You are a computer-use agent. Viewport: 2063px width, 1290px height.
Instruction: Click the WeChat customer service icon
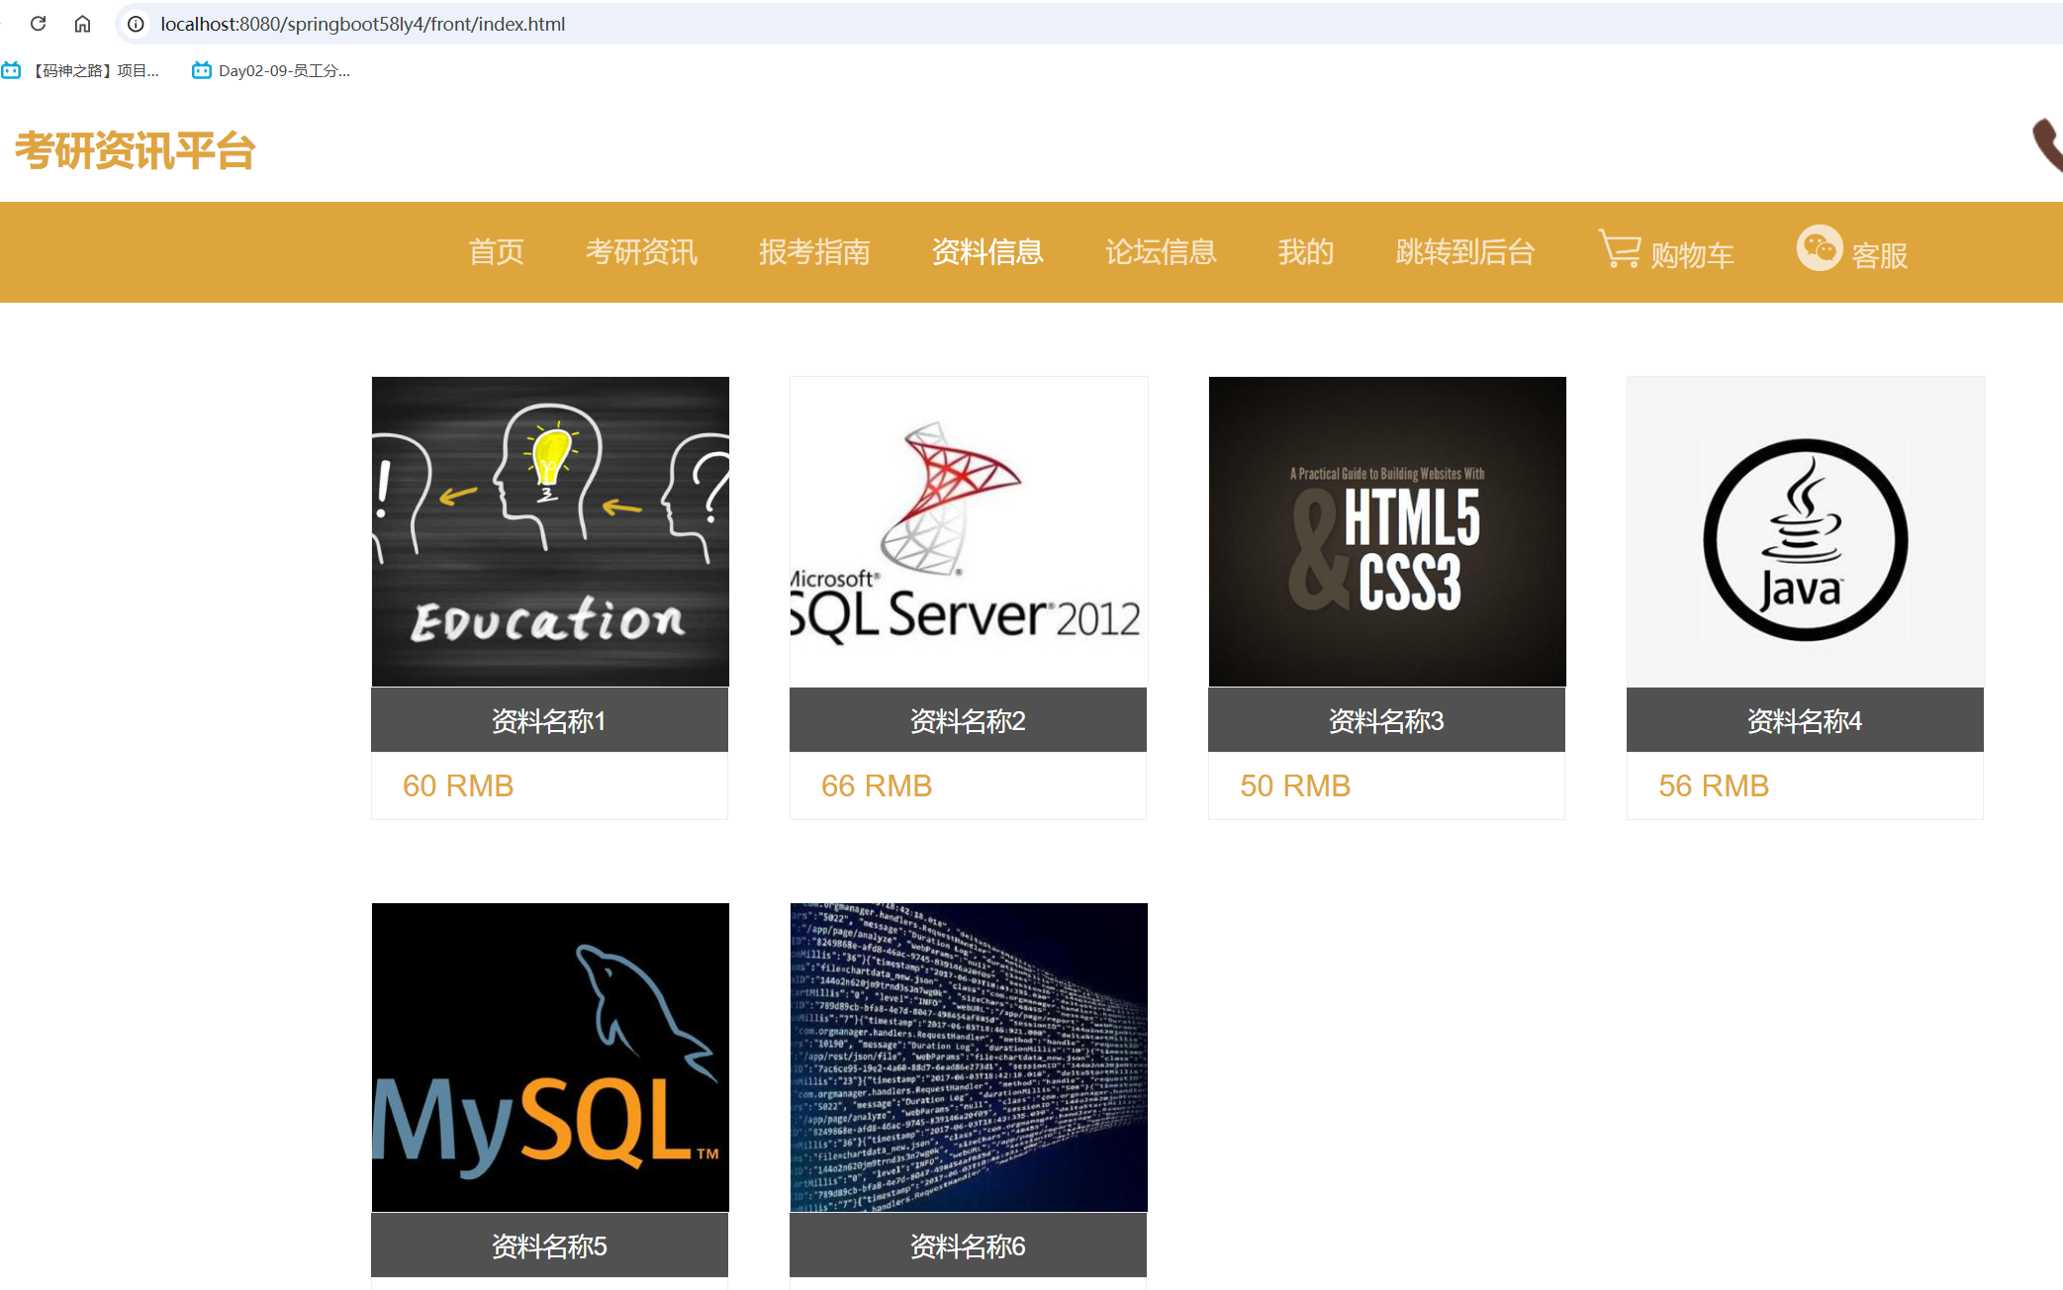click(1819, 248)
